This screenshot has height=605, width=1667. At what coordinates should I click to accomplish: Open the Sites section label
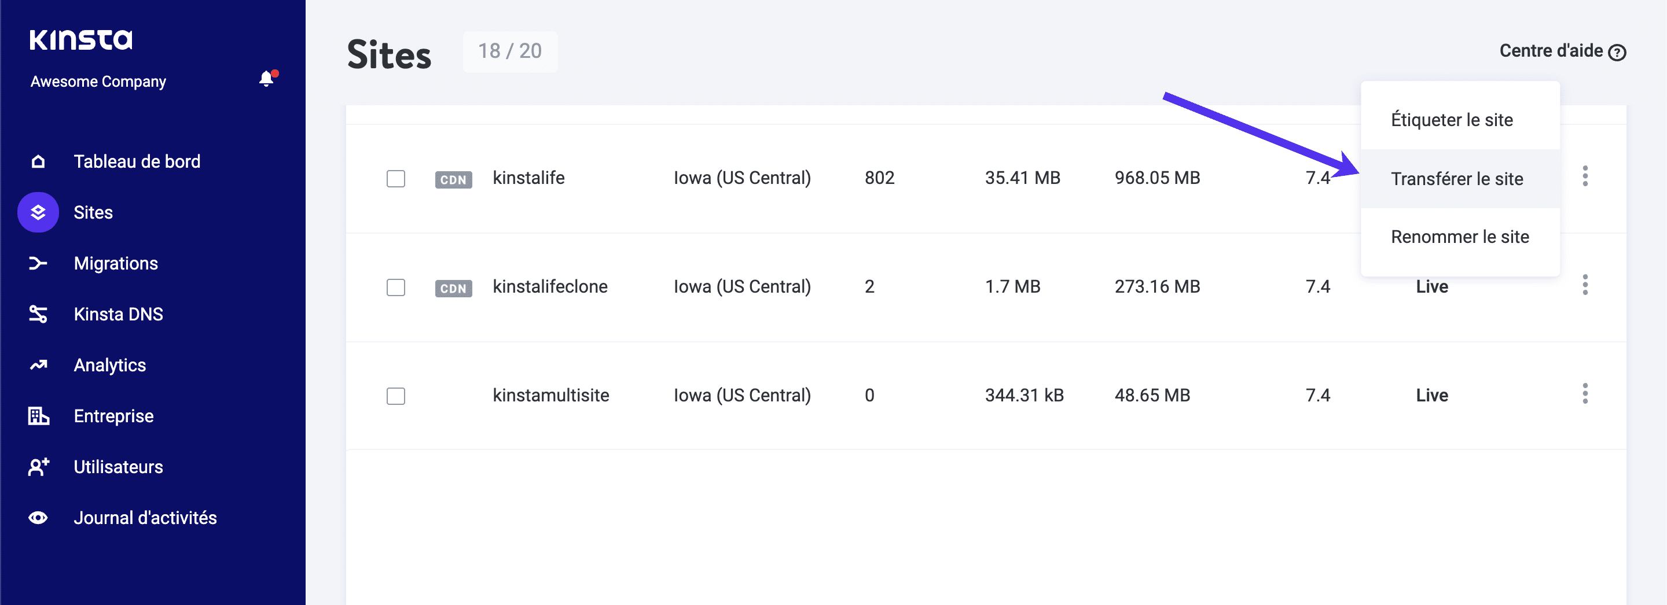(93, 213)
